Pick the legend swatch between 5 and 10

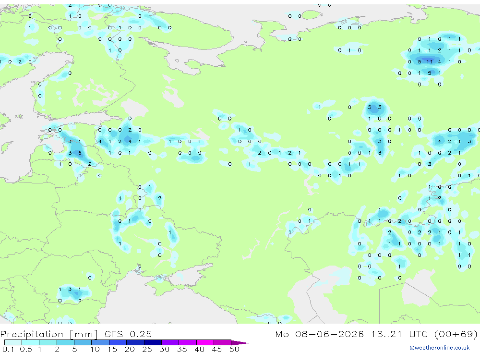(83, 342)
